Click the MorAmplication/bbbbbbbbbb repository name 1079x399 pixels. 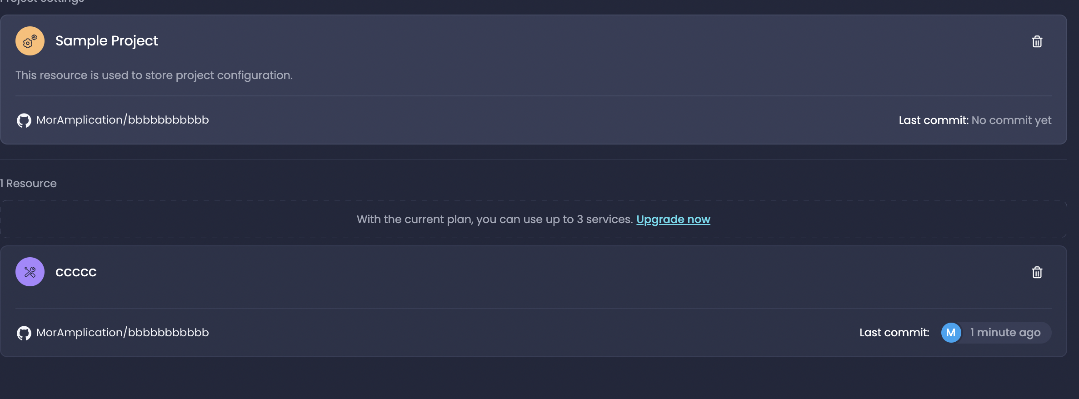tap(123, 120)
